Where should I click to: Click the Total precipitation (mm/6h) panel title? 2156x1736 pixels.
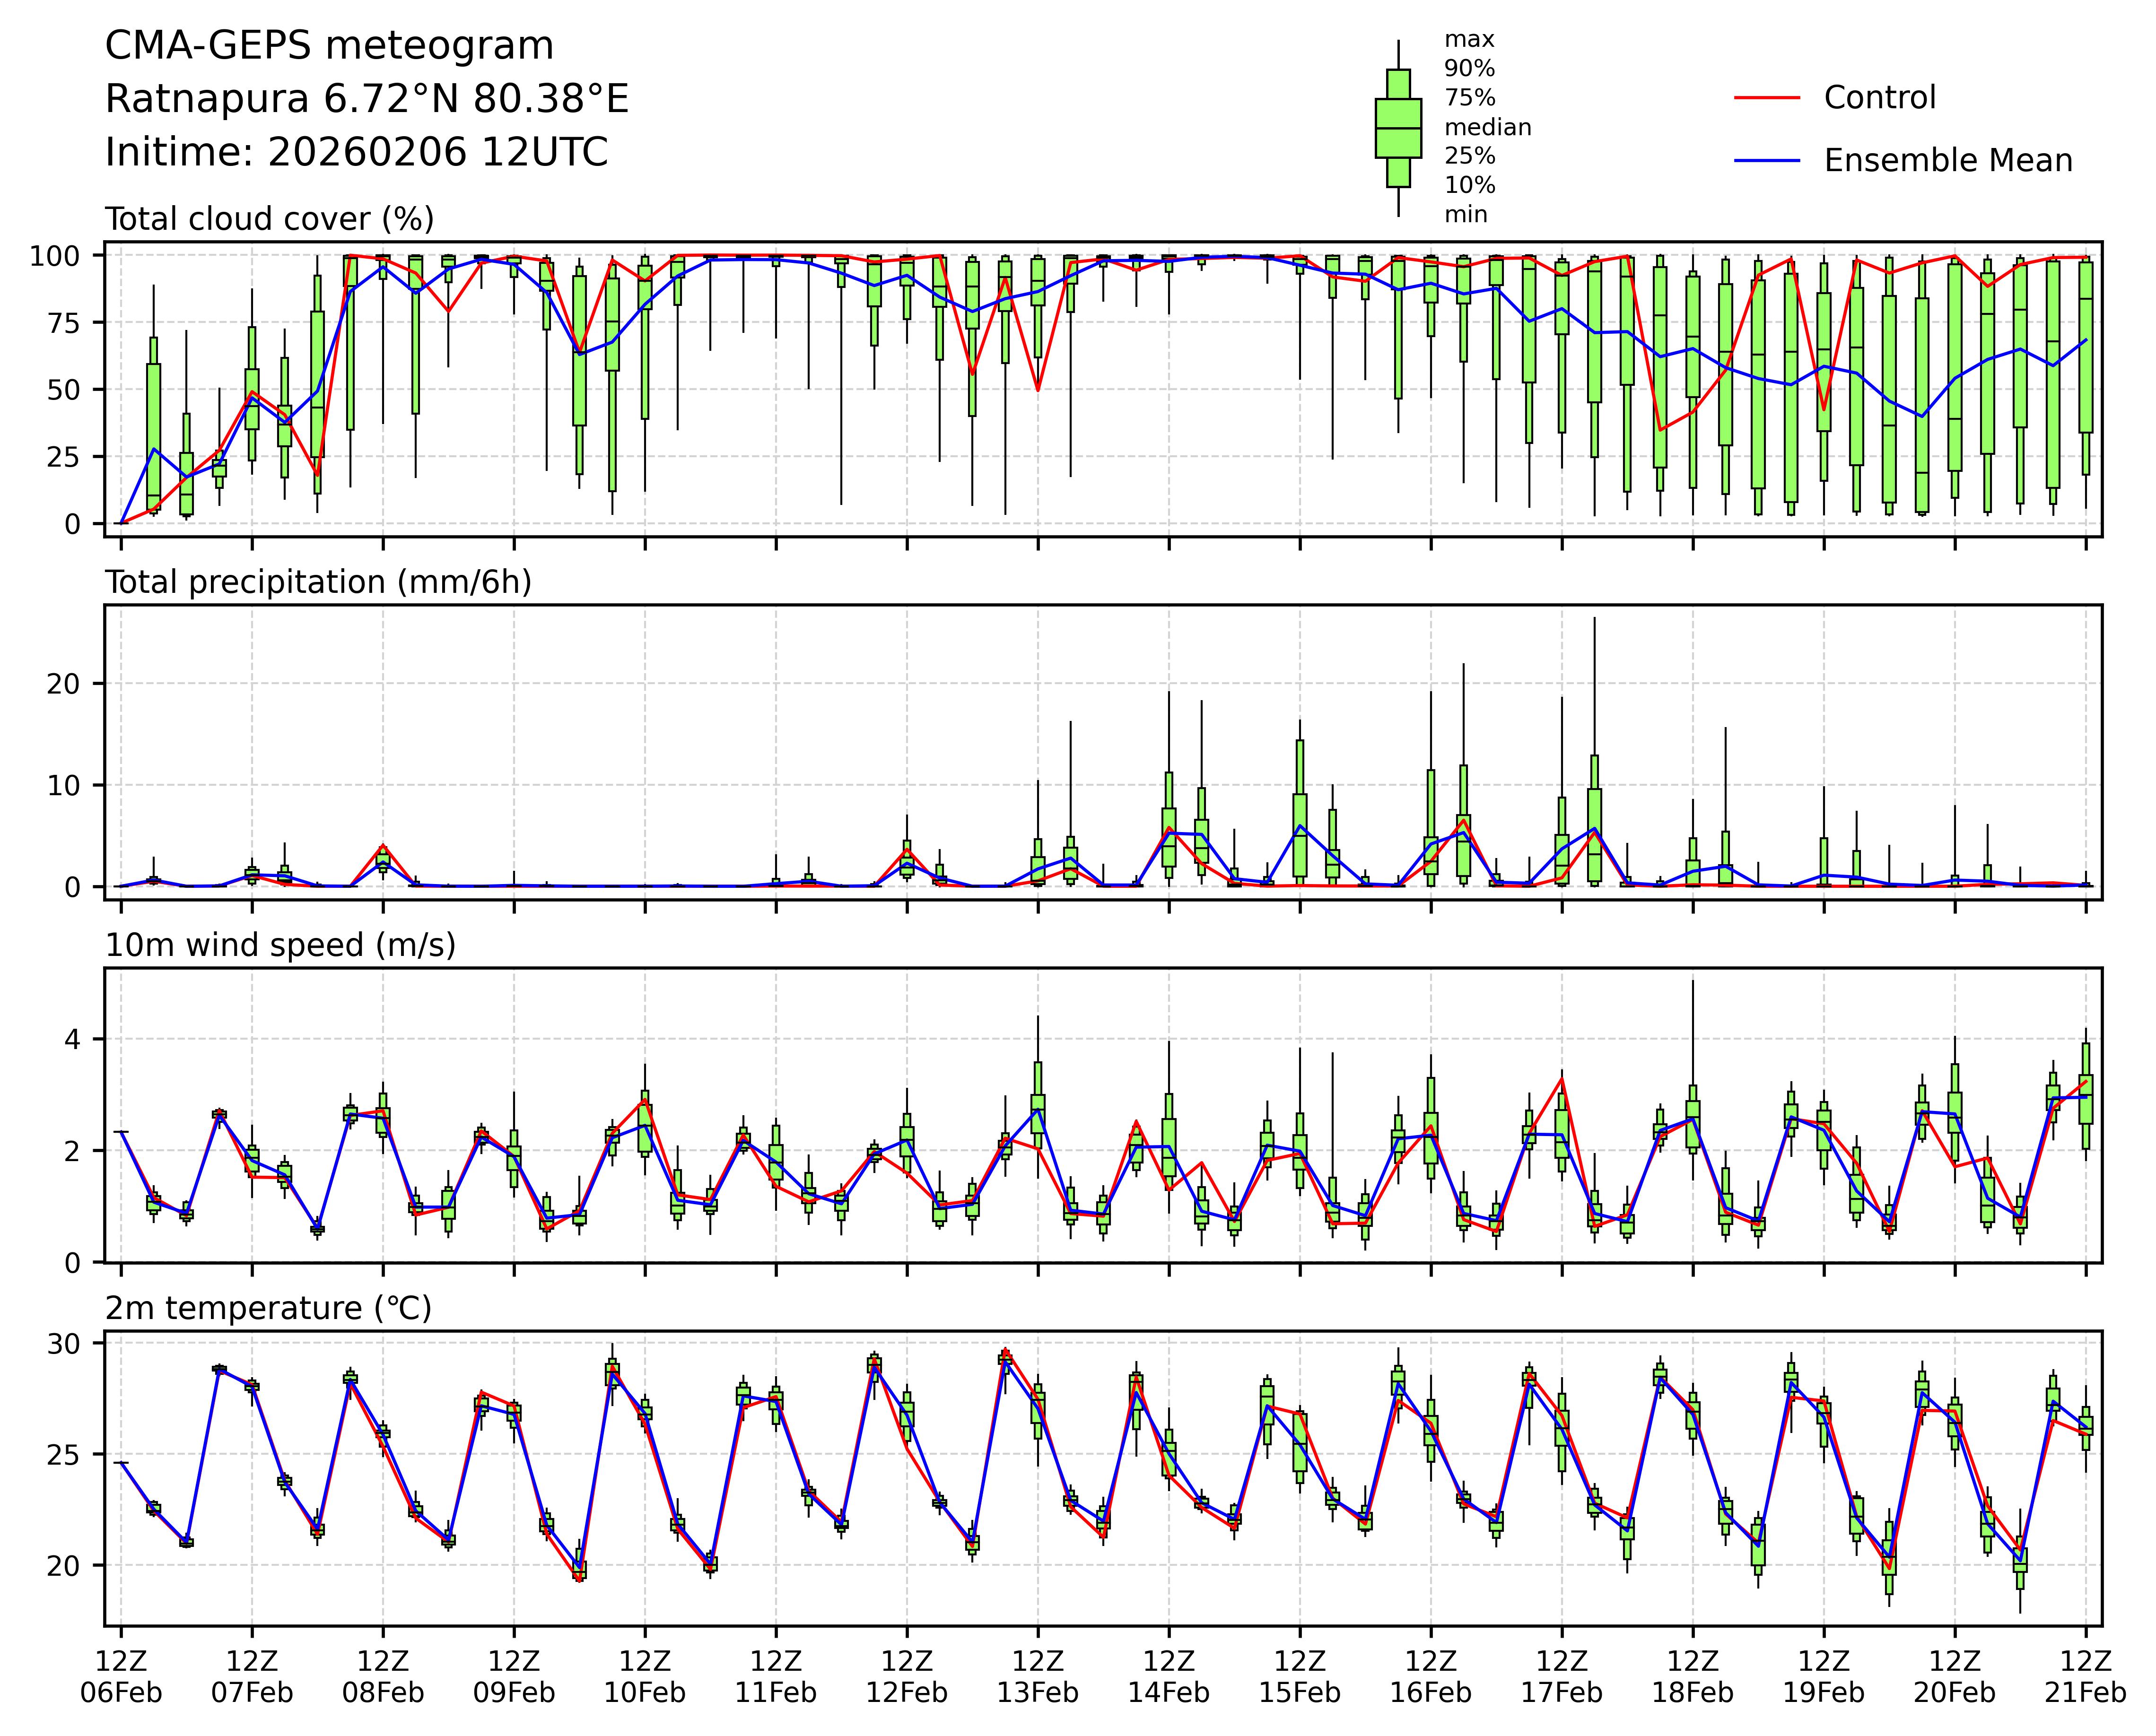tap(318, 582)
